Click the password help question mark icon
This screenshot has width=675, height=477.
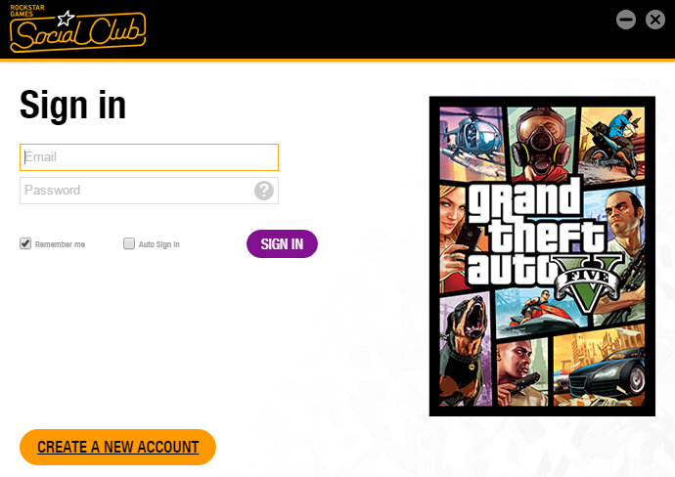click(x=264, y=191)
